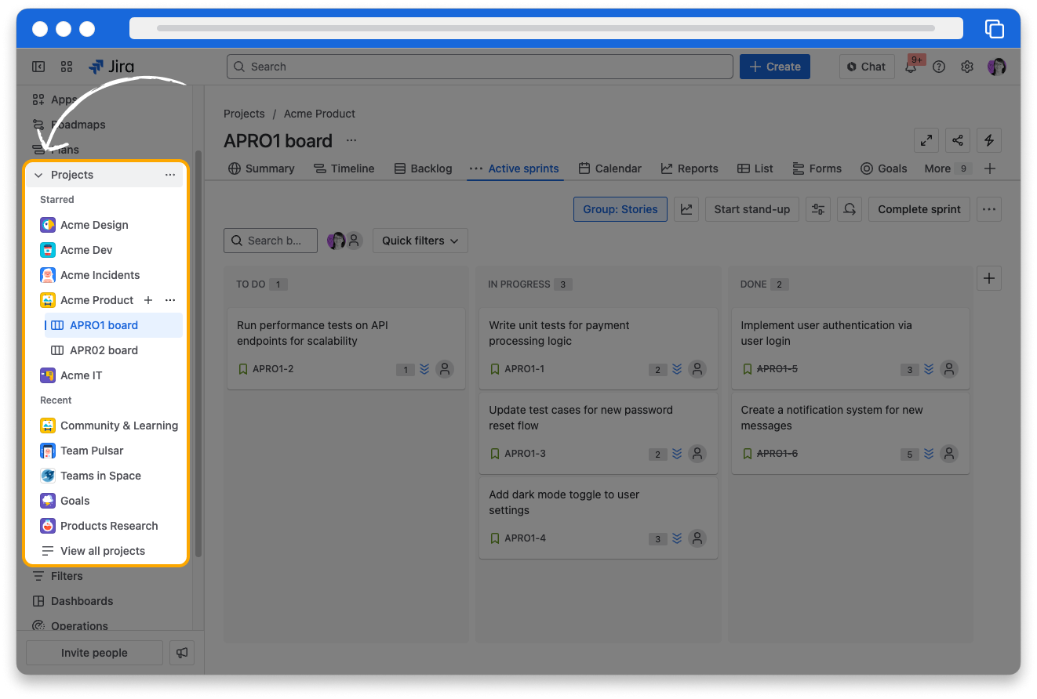This screenshot has width=1037, height=699.
Task: Click the Invite people button
Action: (94, 653)
